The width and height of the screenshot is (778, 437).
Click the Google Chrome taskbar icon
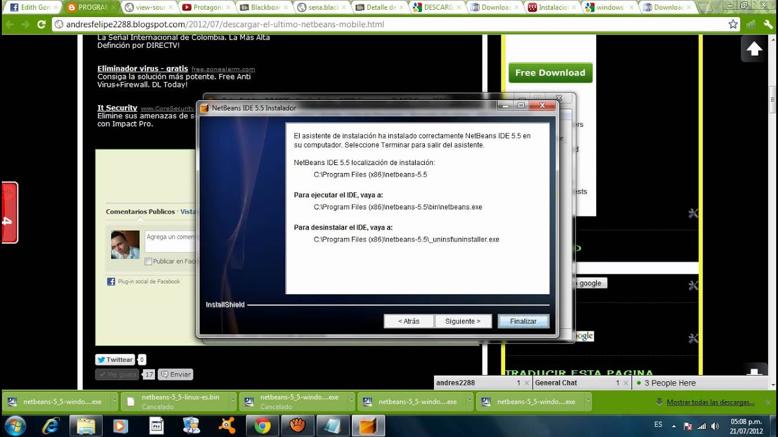point(263,426)
